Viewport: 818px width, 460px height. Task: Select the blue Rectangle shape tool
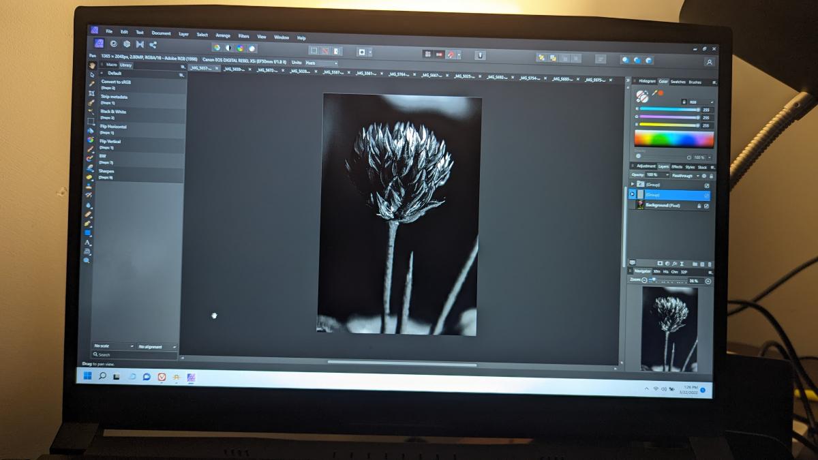(x=88, y=232)
